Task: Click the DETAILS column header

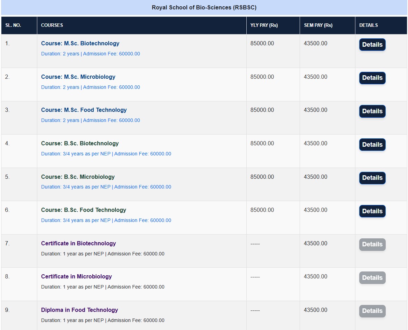Action: coord(368,25)
